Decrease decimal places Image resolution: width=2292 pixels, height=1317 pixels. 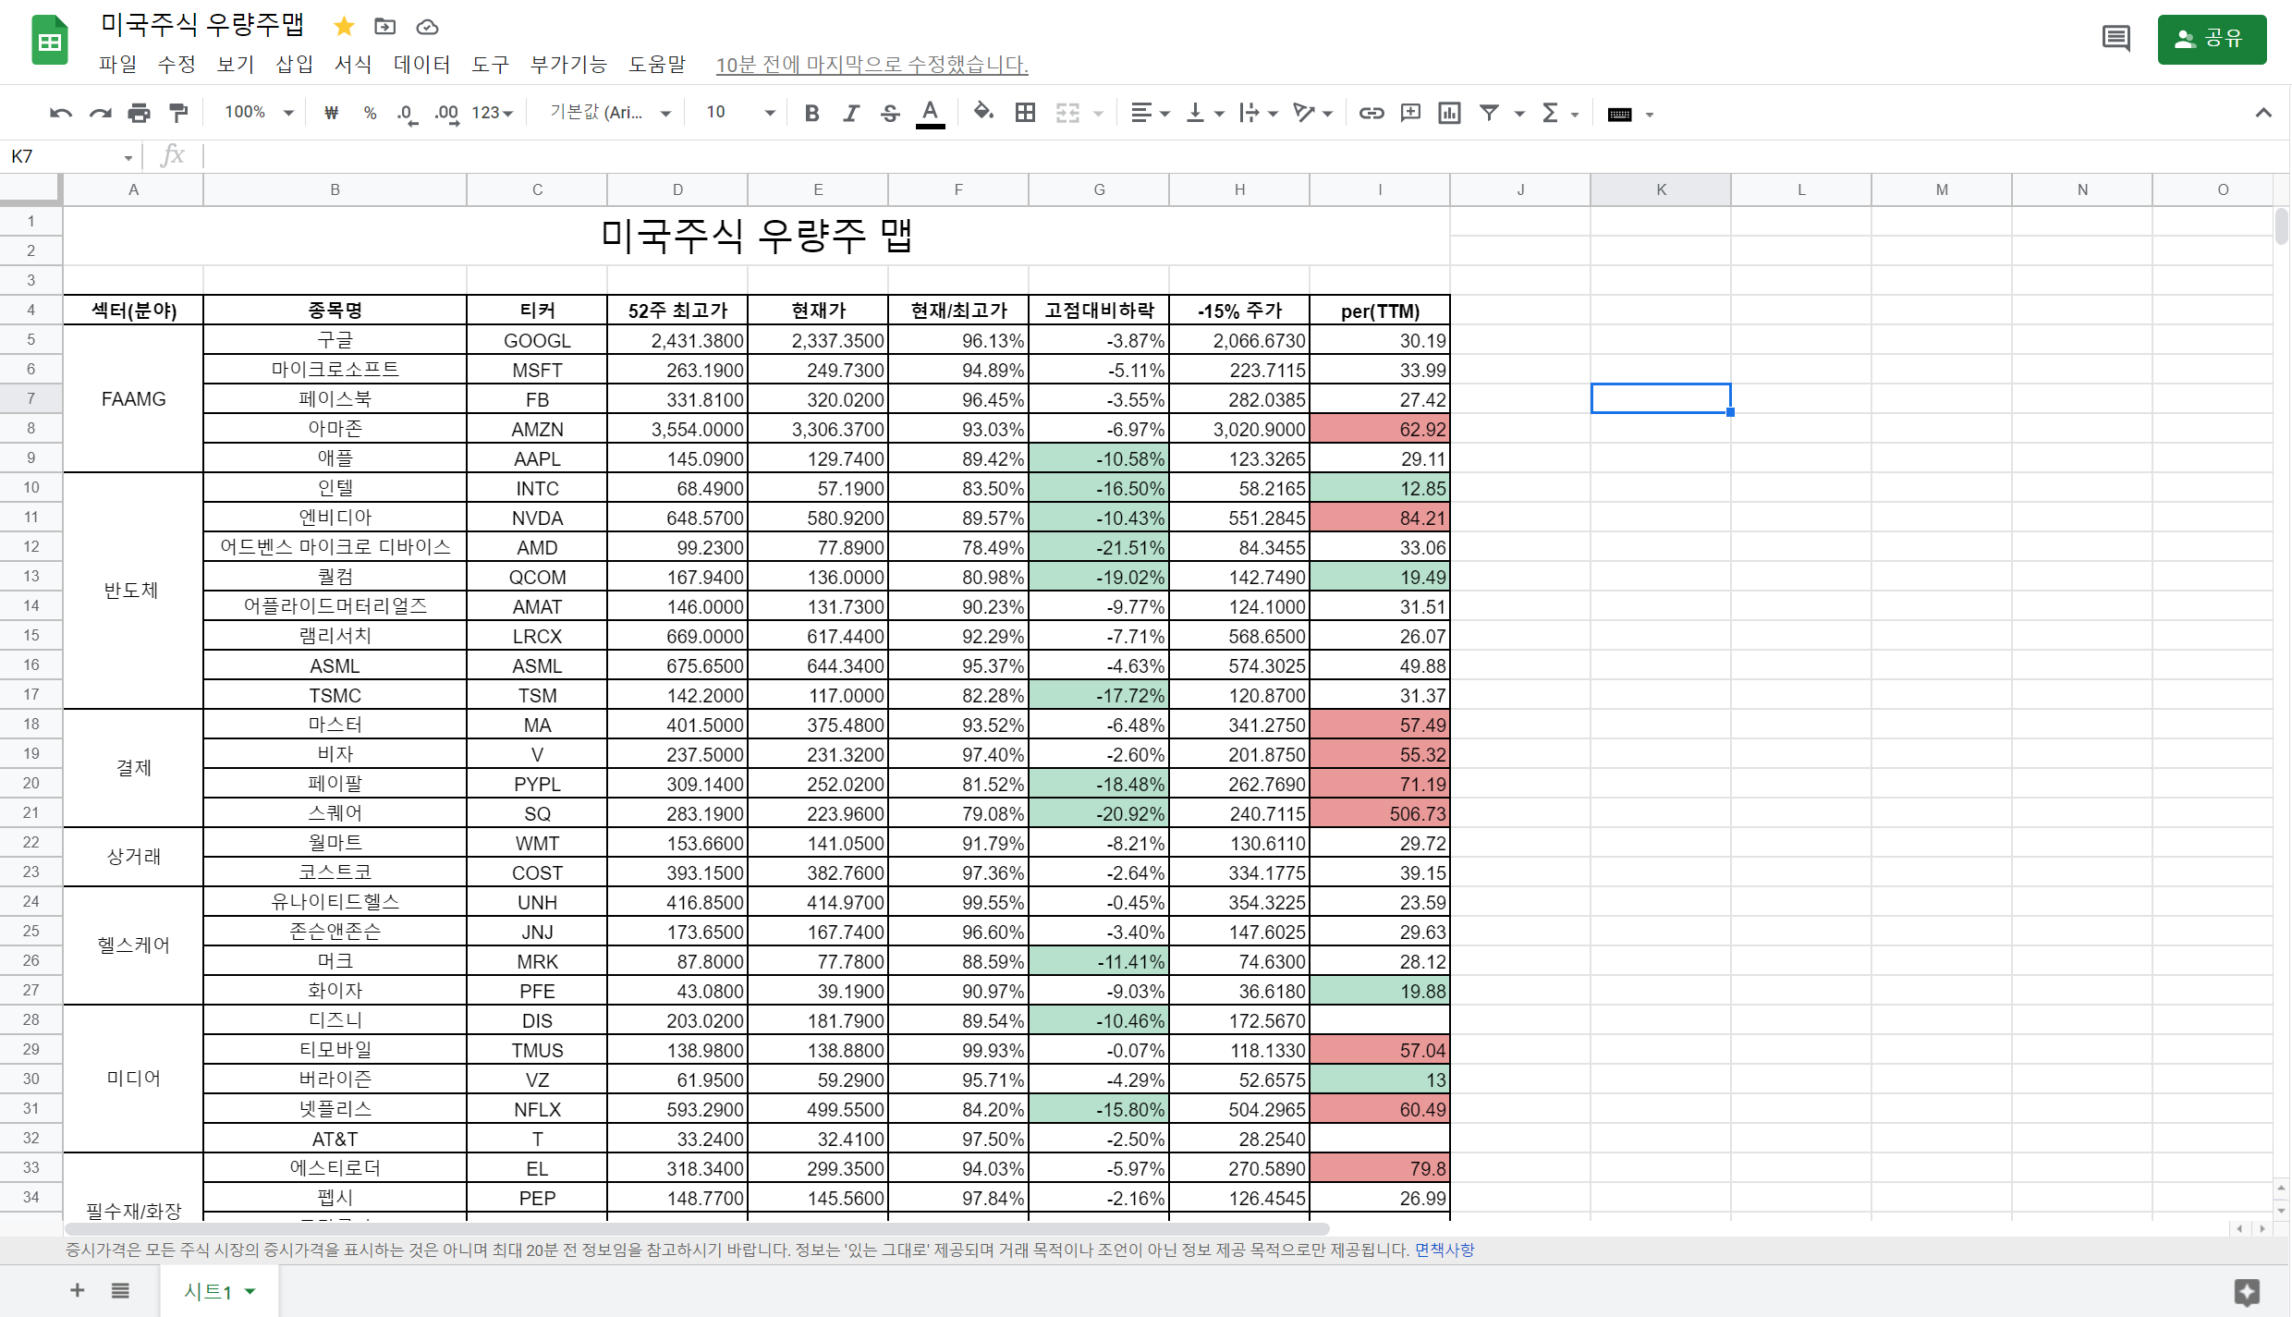click(x=407, y=113)
